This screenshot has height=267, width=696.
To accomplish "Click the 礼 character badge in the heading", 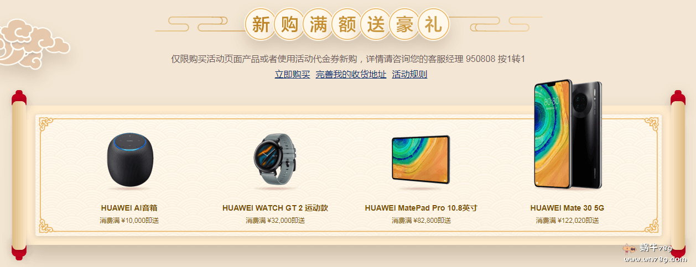I will point(433,24).
